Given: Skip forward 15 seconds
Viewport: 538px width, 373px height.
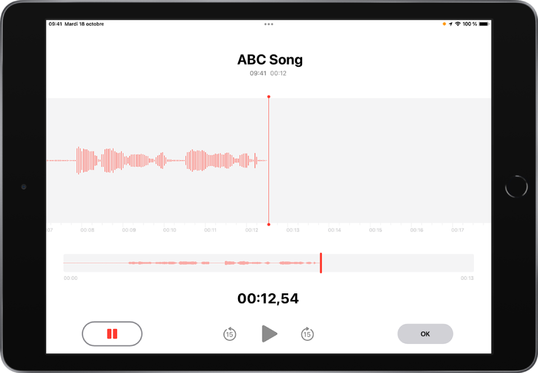Looking at the screenshot, I should pyautogui.click(x=307, y=334).
